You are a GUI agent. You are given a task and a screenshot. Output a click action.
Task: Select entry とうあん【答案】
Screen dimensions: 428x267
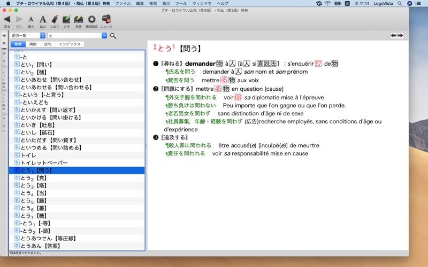pos(77,246)
